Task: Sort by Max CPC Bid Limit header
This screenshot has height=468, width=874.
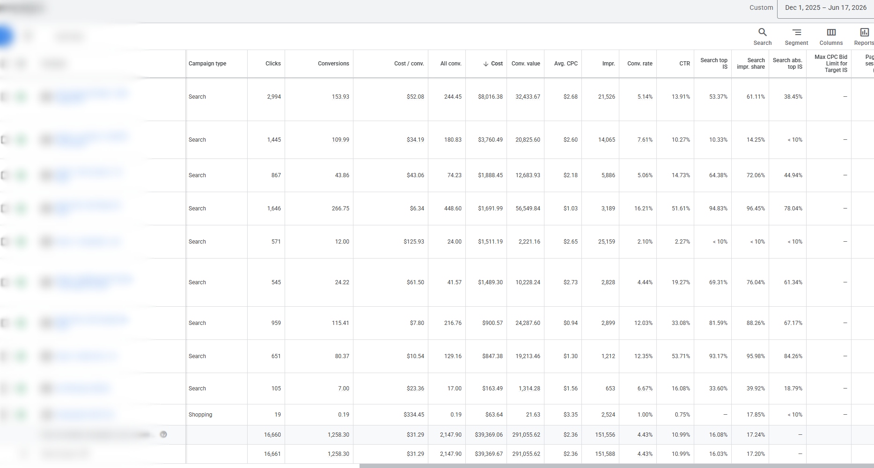Action: [x=831, y=64]
